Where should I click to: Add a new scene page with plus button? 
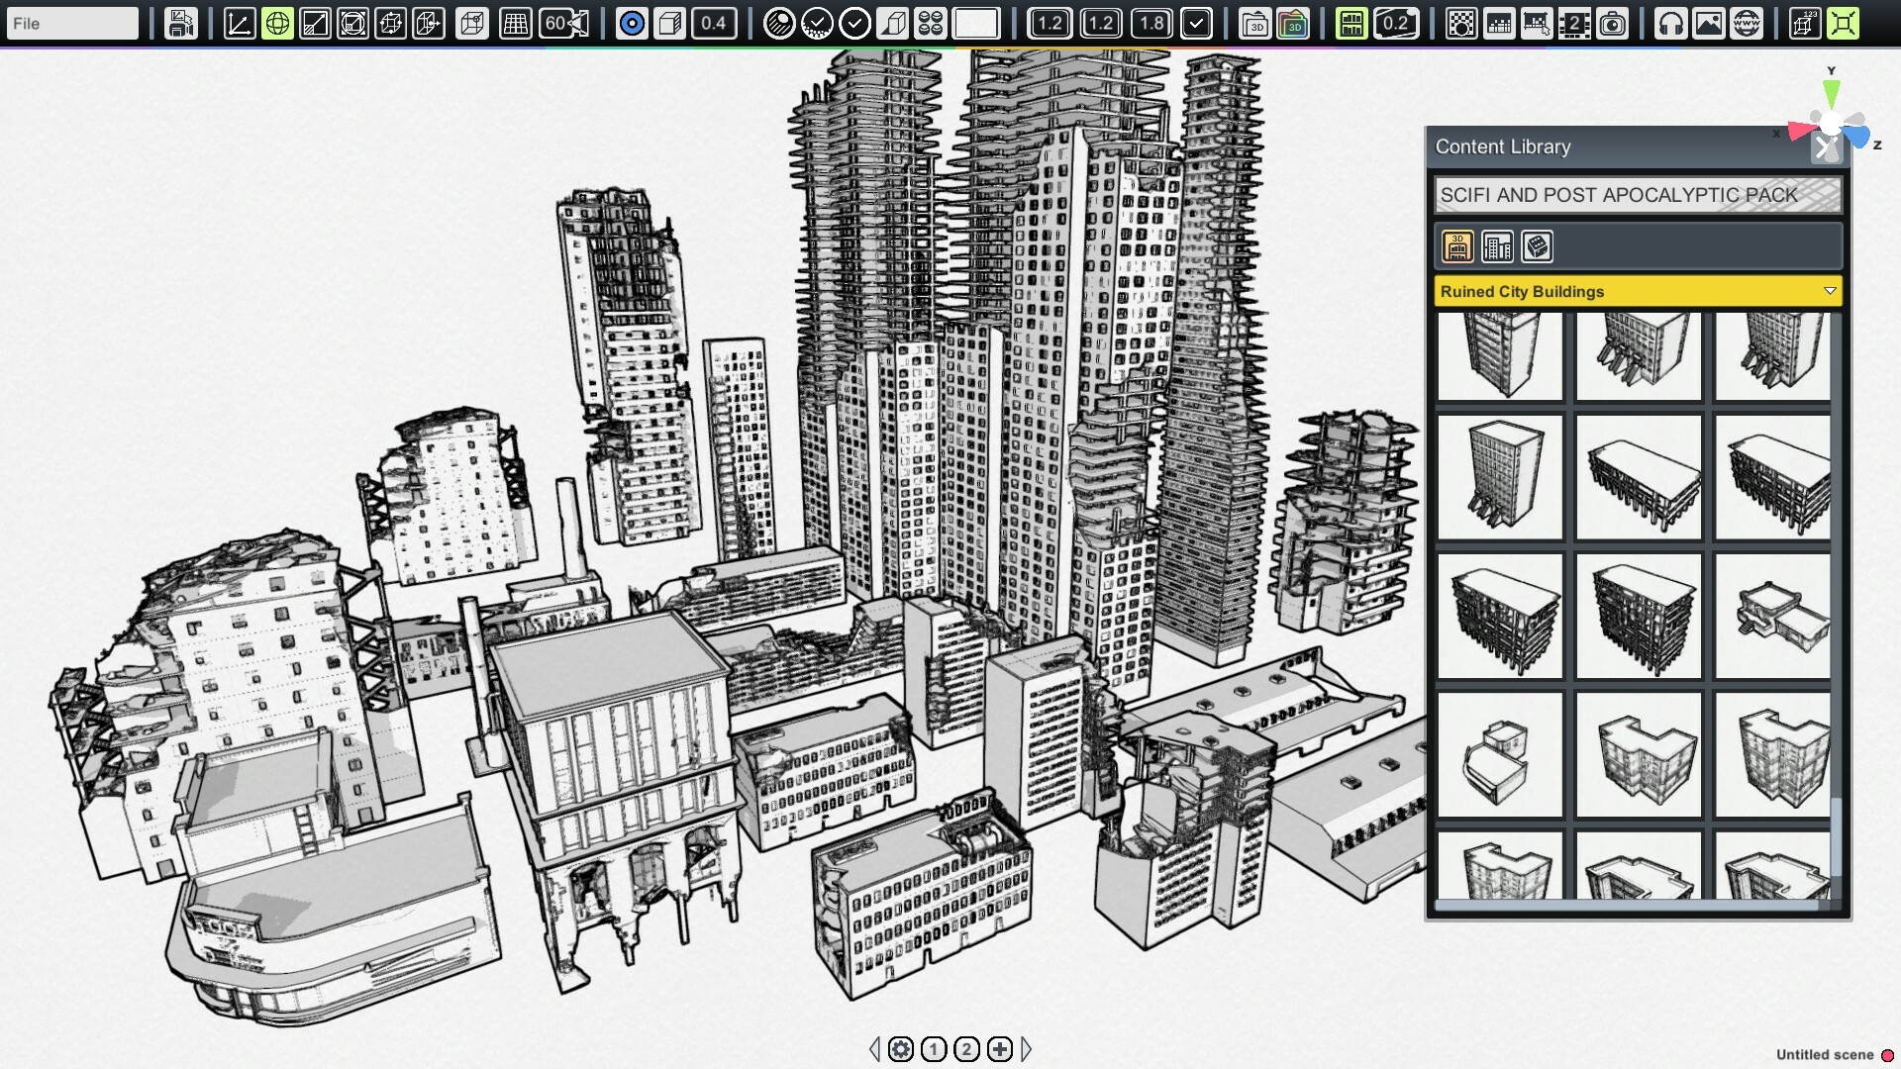pos(1000,1049)
